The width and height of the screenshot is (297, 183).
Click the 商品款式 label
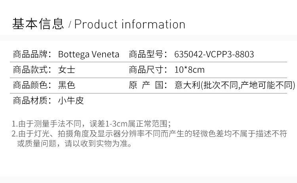click(32, 70)
